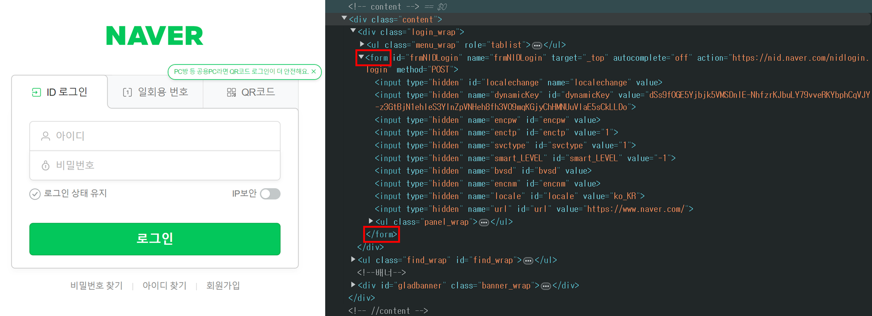Select the hidden input url line
872x316 pixels.
tap(534, 209)
